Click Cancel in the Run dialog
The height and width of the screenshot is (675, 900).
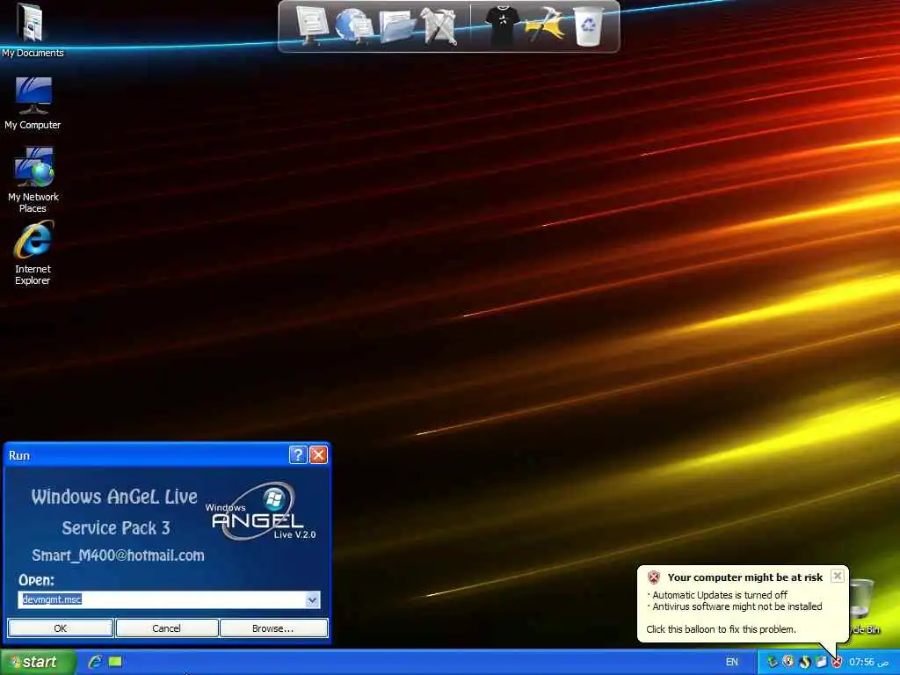coord(166,628)
